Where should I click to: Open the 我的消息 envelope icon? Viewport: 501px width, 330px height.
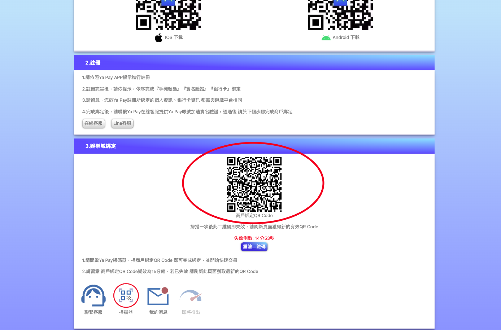pyautogui.click(x=158, y=296)
